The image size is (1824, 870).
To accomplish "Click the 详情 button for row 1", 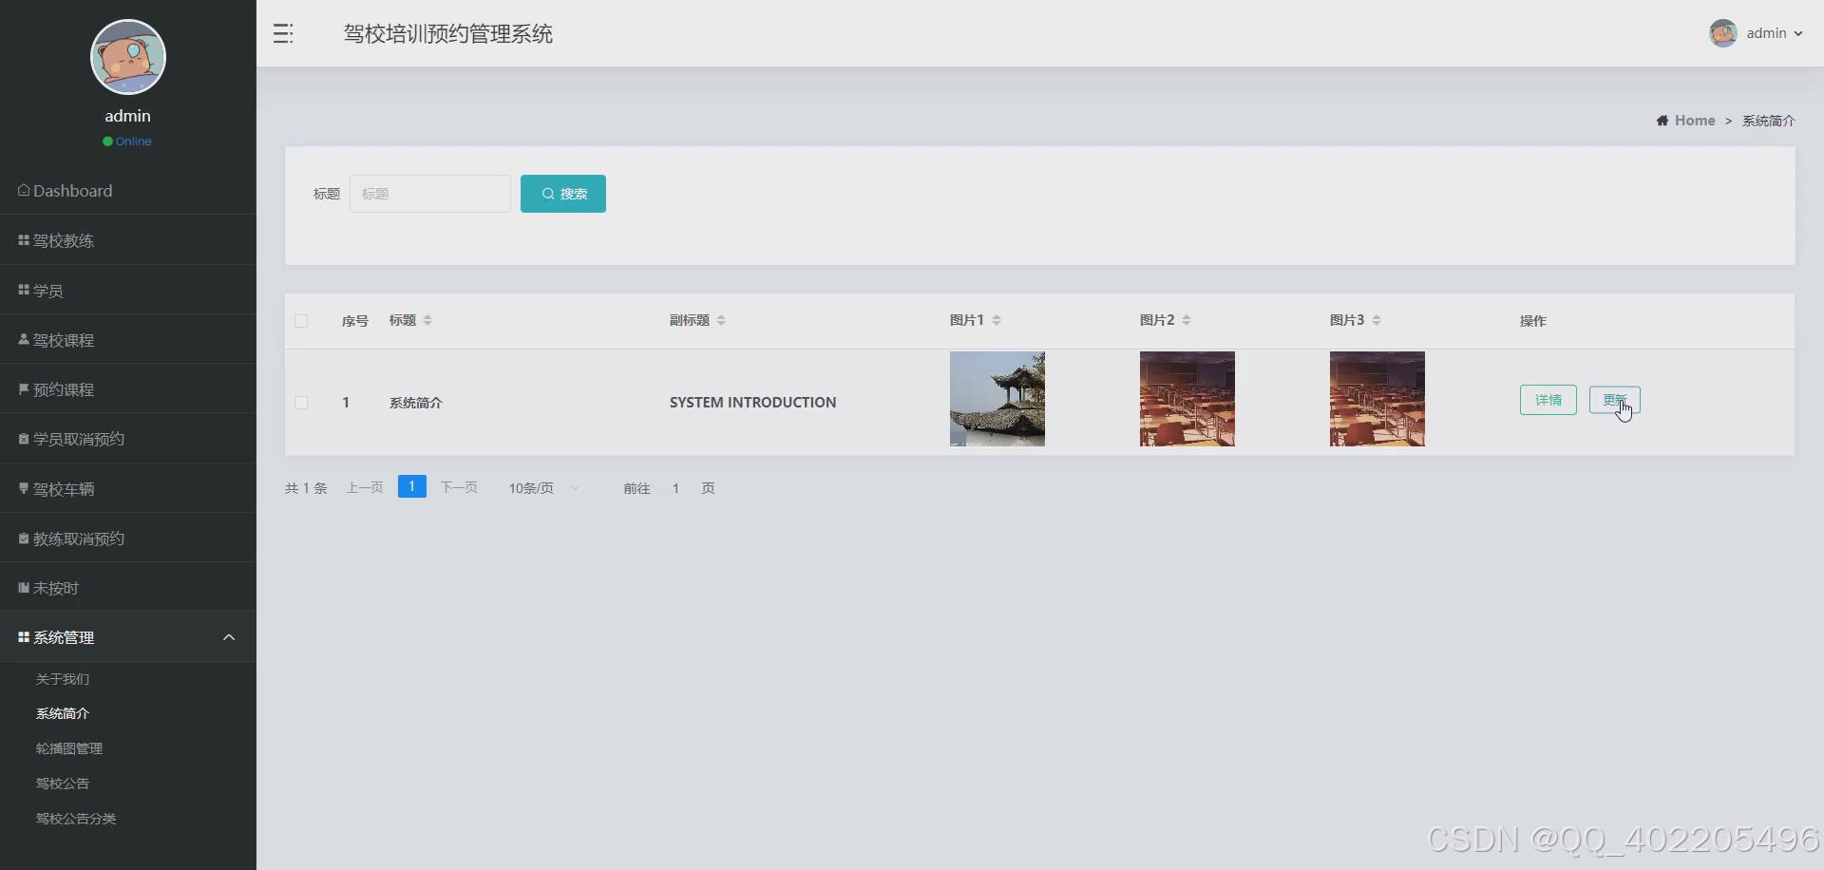I will (1548, 399).
